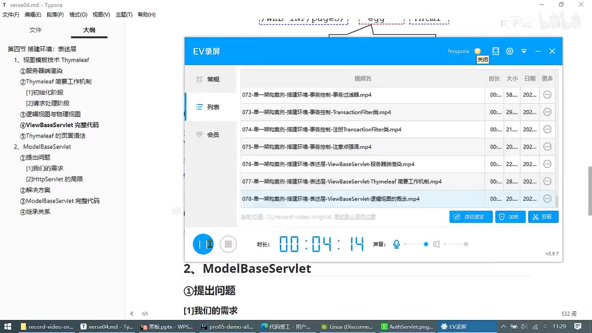The width and height of the screenshot is (592, 333).
Task: Click the yellow member coin icon
Action: pos(478,51)
